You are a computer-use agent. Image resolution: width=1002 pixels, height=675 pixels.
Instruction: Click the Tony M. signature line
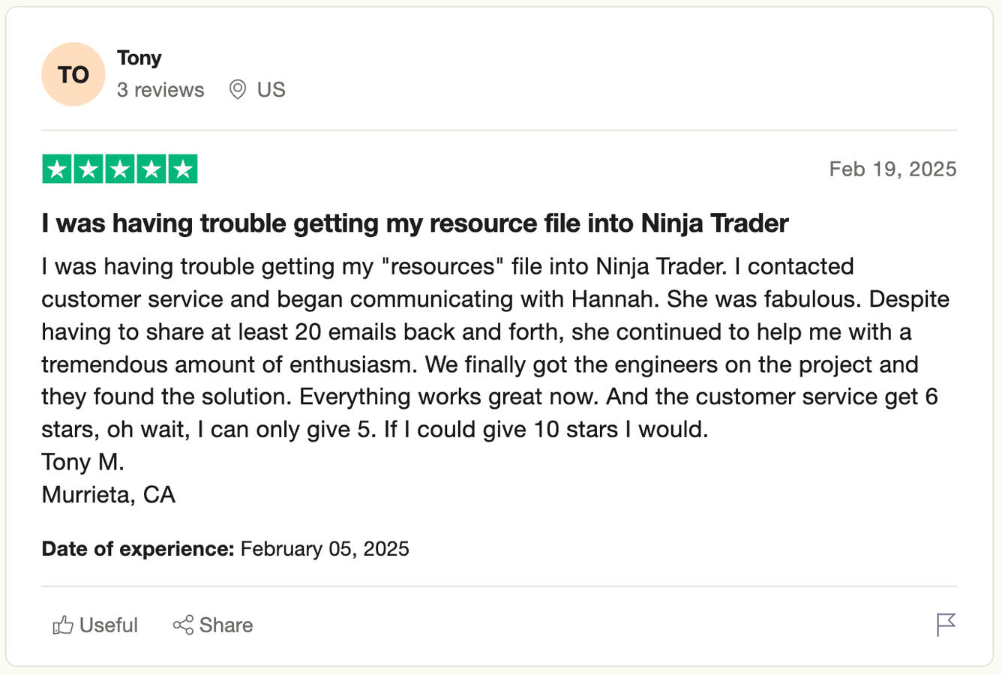click(82, 462)
